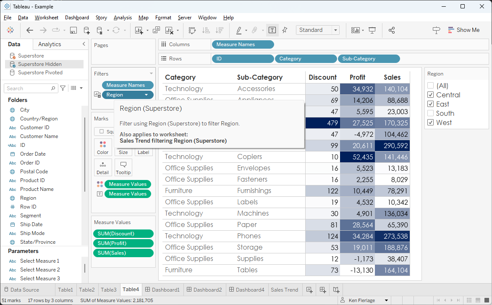This screenshot has width=492, height=305.
Task: Click the New Worksheet tab icon at bottom
Action: pos(309,289)
